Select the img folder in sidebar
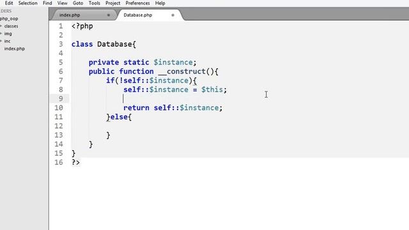Image resolution: width=409 pixels, height=230 pixels. [x=8, y=34]
